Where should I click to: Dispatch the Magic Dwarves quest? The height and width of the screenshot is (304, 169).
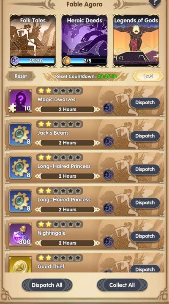pos(145,103)
